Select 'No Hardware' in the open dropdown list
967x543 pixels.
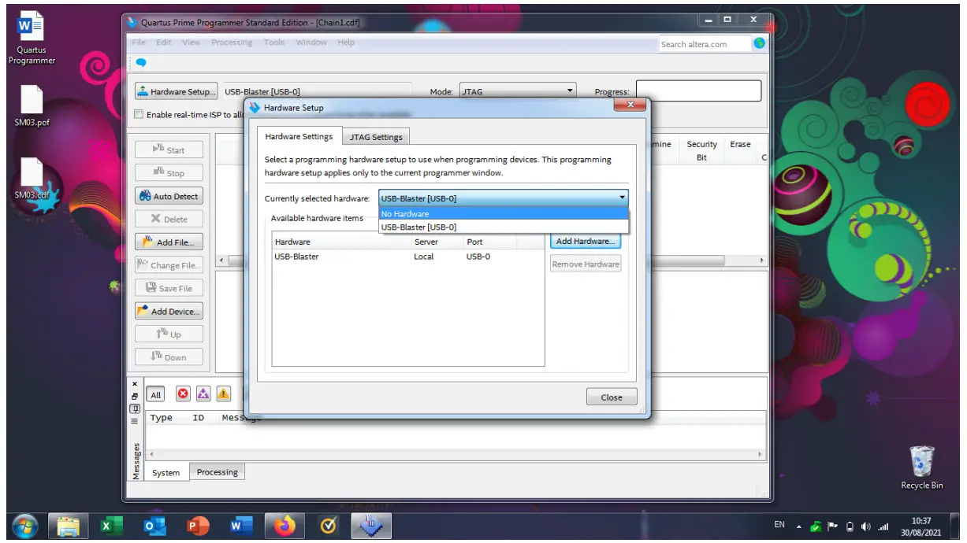point(503,214)
